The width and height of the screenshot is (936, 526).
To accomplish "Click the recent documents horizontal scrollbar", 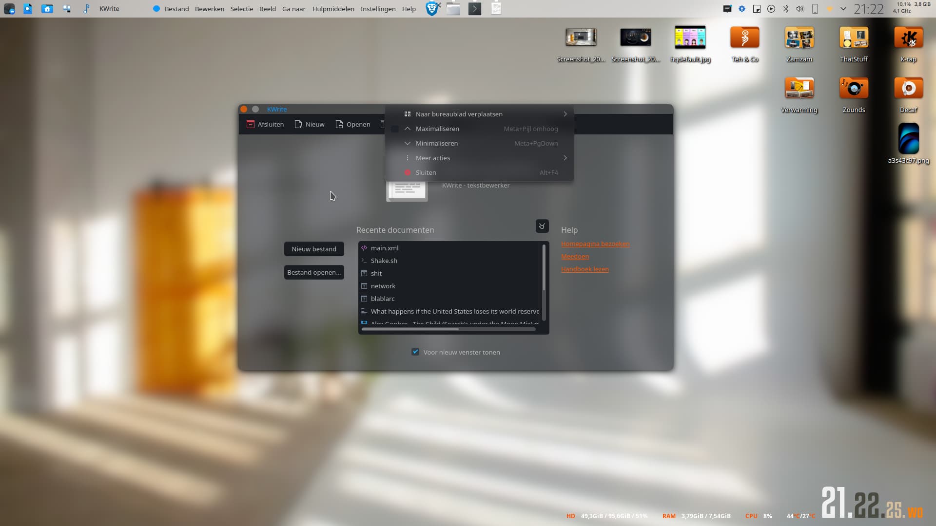I will tap(409, 329).
